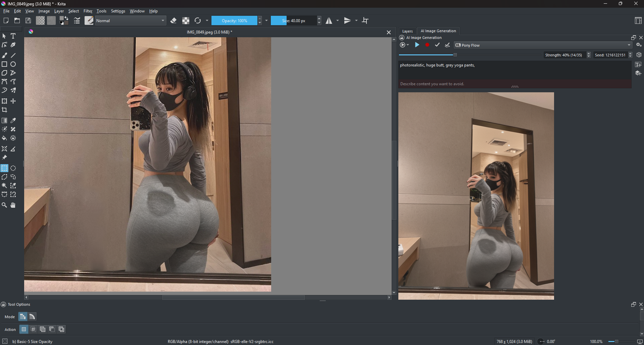Select the Text tool in toolbox
The height and width of the screenshot is (345, 644).
point(13,36)
